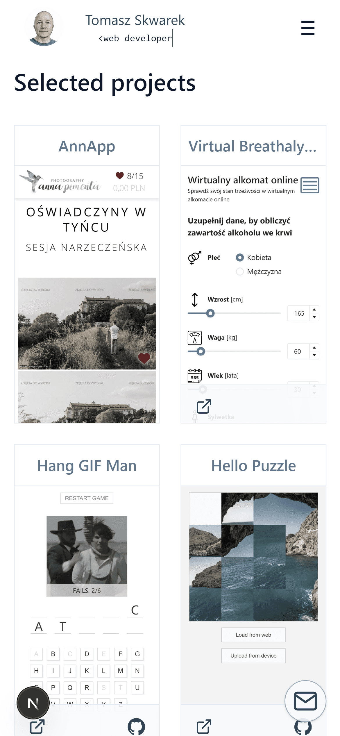This screenshot has width=340, height=736.
Task: Click the '0,00 PLN' price text
Action: coord(129,188)
